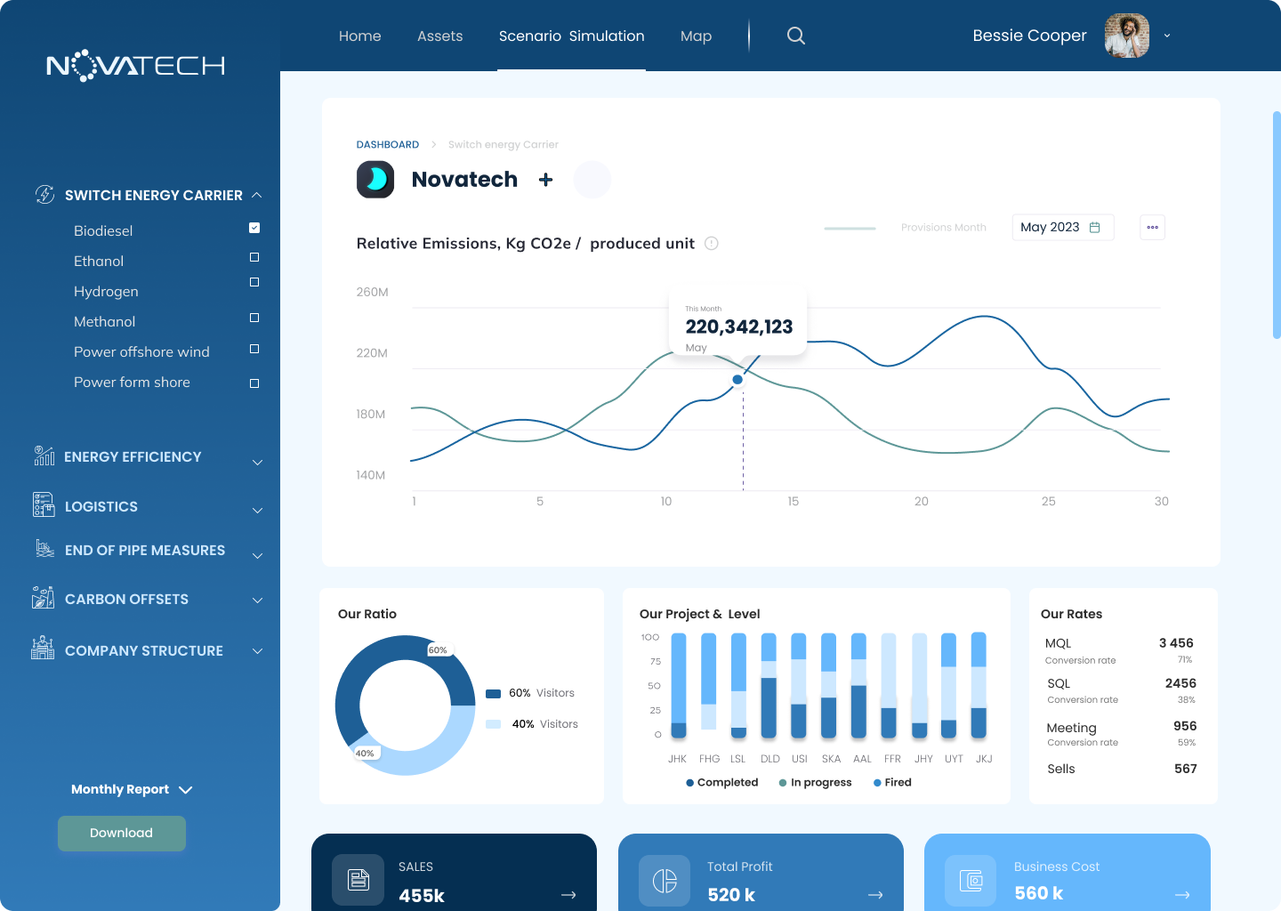
Task: Click the 60% Visitors dark blue swatch
Action: coord(494,694)
